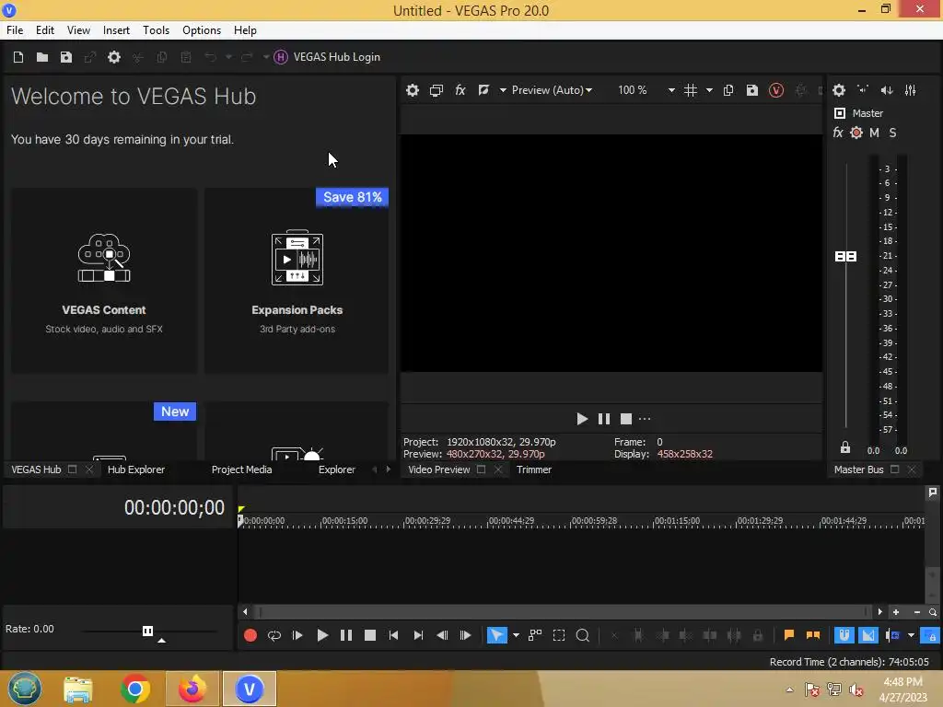Image resolution: width=943 pixels, height=707 pixels.
Task: Create a new project with toolbar icon
Action: 18,57
